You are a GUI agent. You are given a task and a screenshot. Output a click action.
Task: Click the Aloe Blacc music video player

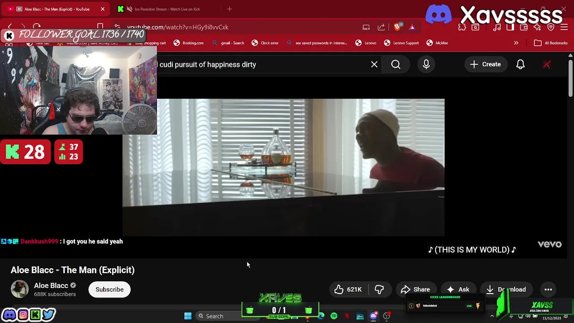283,167
